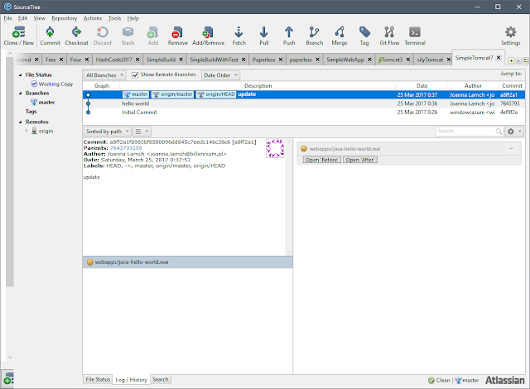The height and width of the screenshot is (389, 530).
Task: Click the avatar image in commit details
Action: click(275, 148)
